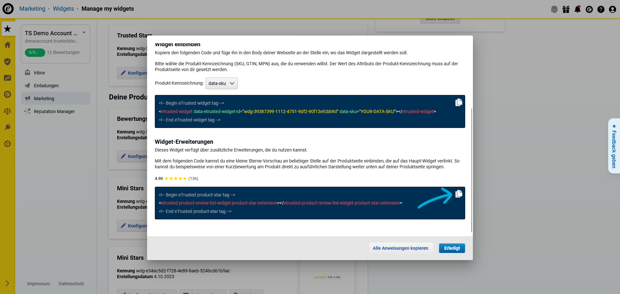The width and height of the screenshot is (620, 294).
Task: Expand the left sidebar with chevron arrow
Action: pyautogui.click(x=7, y=283)
